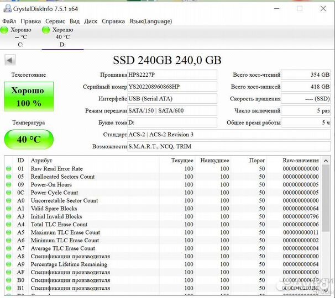Click the transfer mode field SATA/150 | SATA/600
This screenshot has height=298, width=335.
[172, 110]
